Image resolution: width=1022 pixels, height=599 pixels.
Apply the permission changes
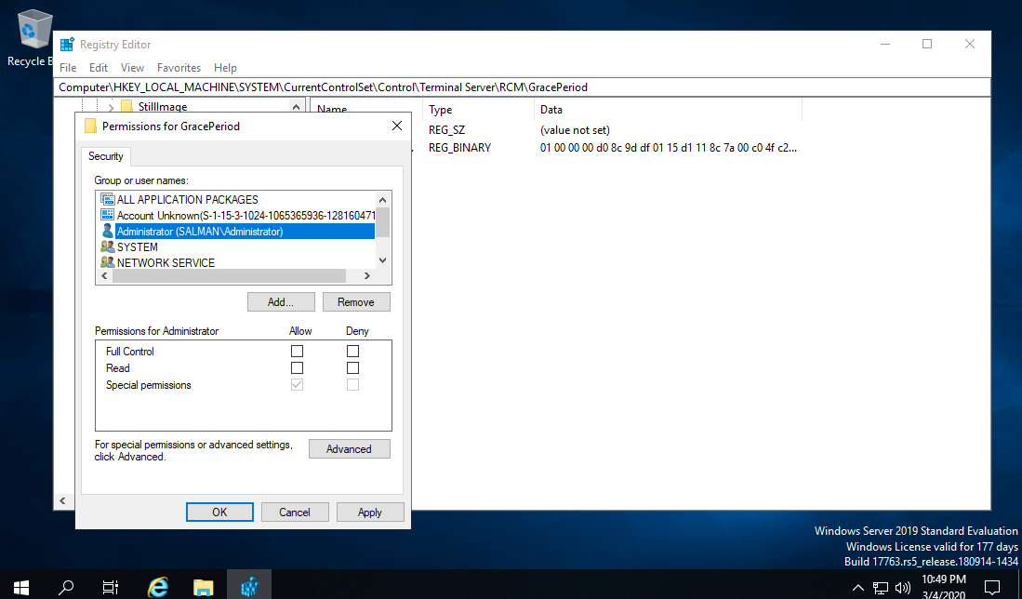pyautogui.click(x=370, y=512)
